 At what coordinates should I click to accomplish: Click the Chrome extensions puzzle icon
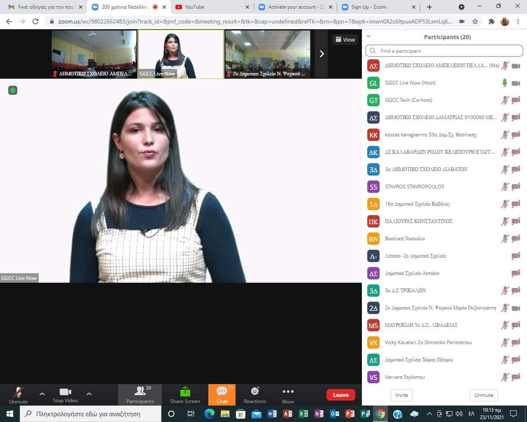pyautogui.click(x=491, y=21)
